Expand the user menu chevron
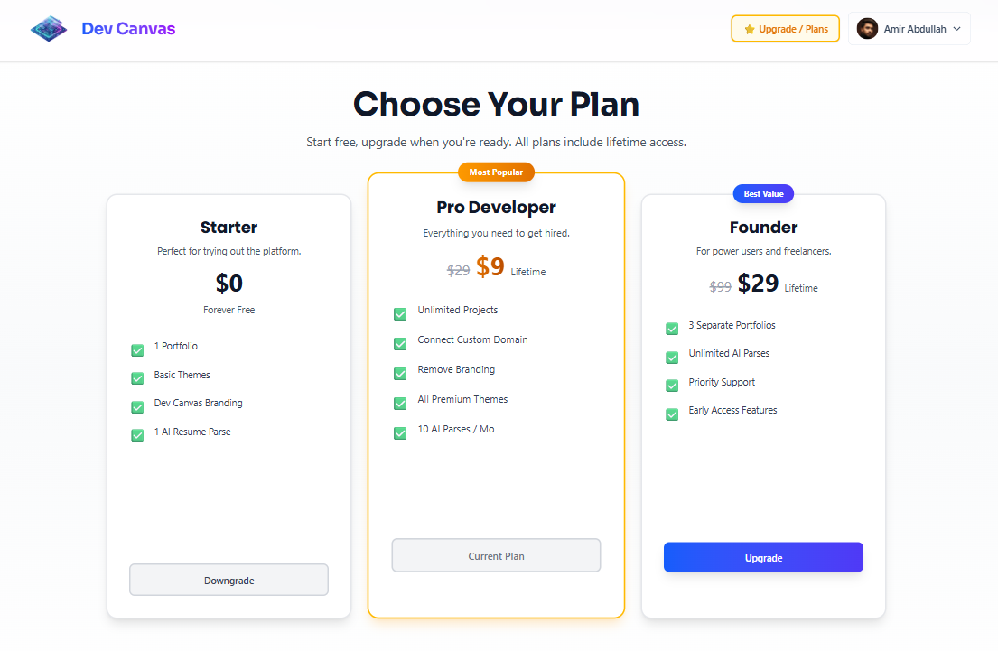 click(x=956, y=28)
